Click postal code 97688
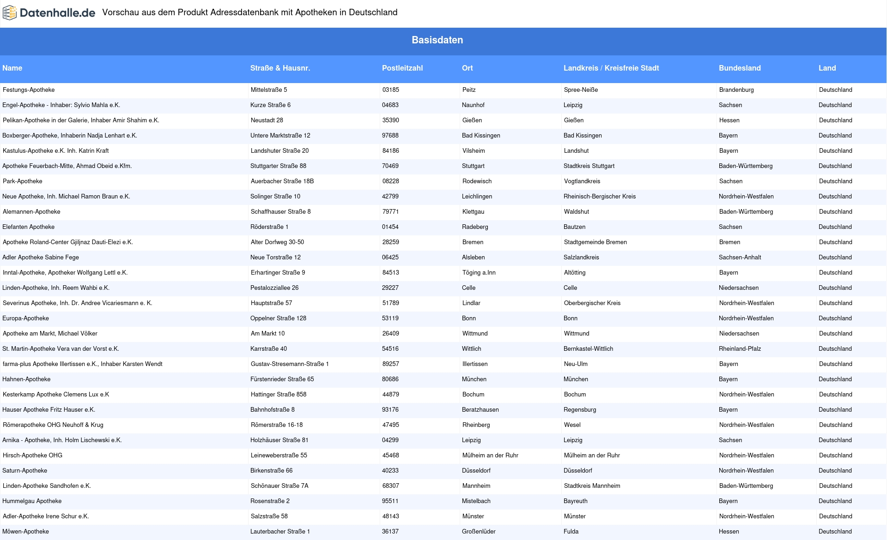Image resolution: width=887 pixels, height=540 pixels. (390, 136)
